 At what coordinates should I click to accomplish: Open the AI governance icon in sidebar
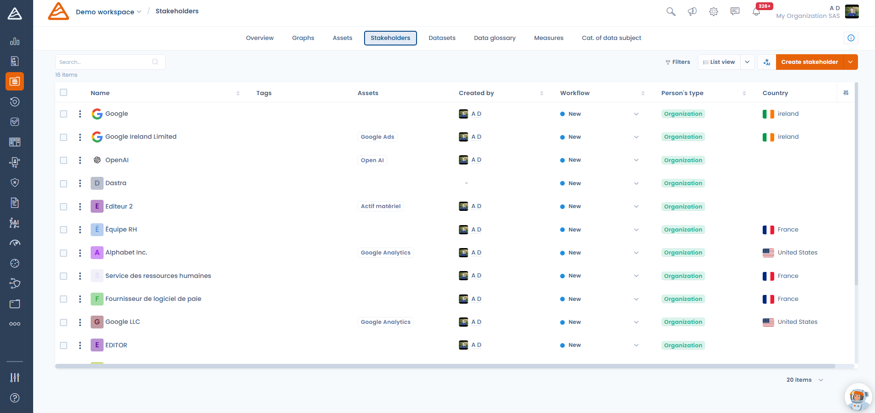[15, 223]
